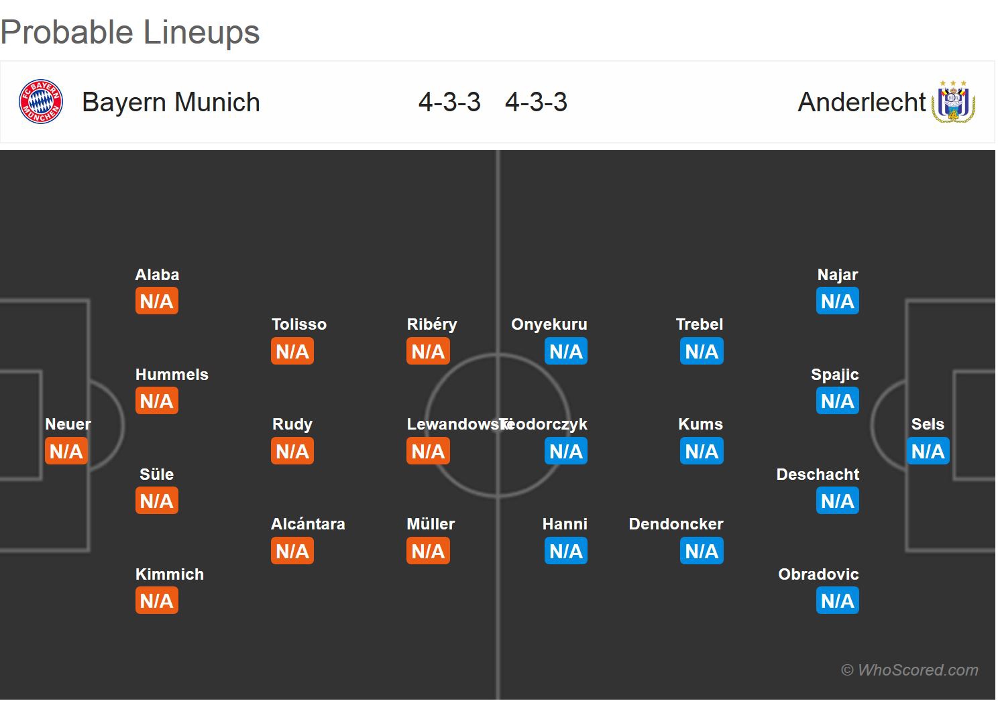998x701 pixels.
Task: Click Obradovic's N/A rating badge
Action: tap(837, 600)
